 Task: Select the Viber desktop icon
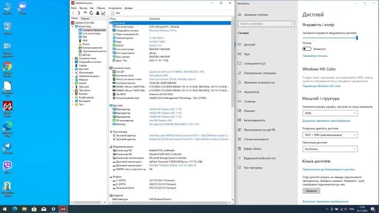[x=8, y=168]
